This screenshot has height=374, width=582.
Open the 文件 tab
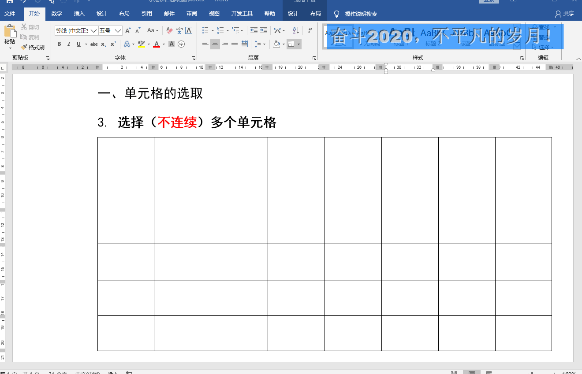(x=10, y=14)
